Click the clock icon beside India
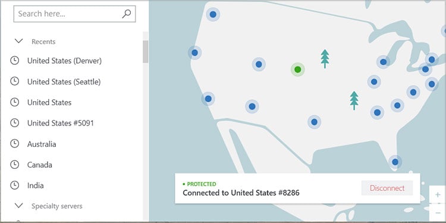Screen dimensions: 446x223 coord(14,186)
